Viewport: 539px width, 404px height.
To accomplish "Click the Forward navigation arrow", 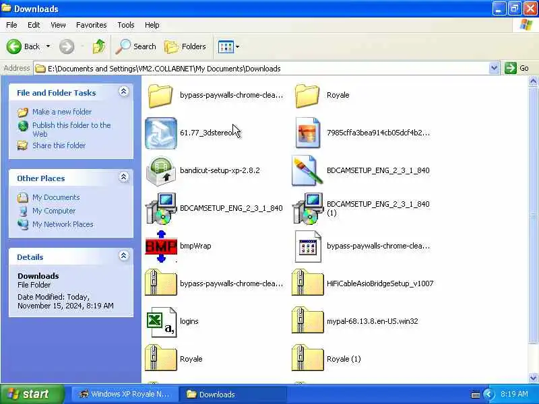I will 67,46.
